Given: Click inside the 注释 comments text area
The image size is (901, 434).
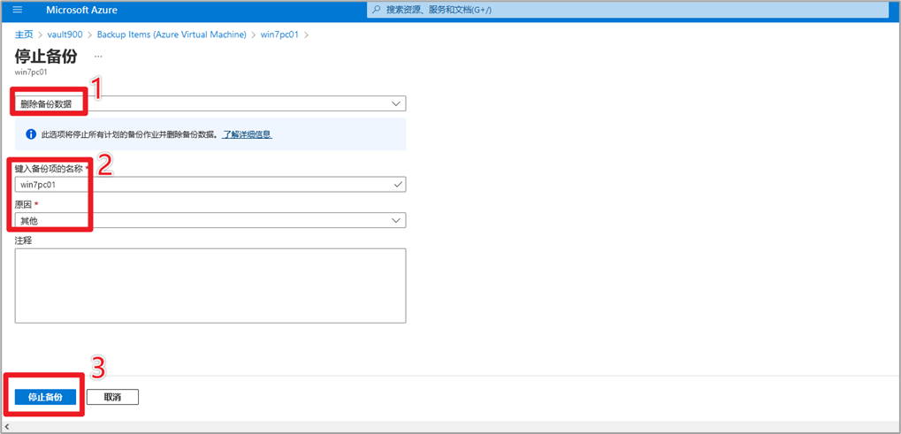Looking at the screenshot, I should pos(210,286).
